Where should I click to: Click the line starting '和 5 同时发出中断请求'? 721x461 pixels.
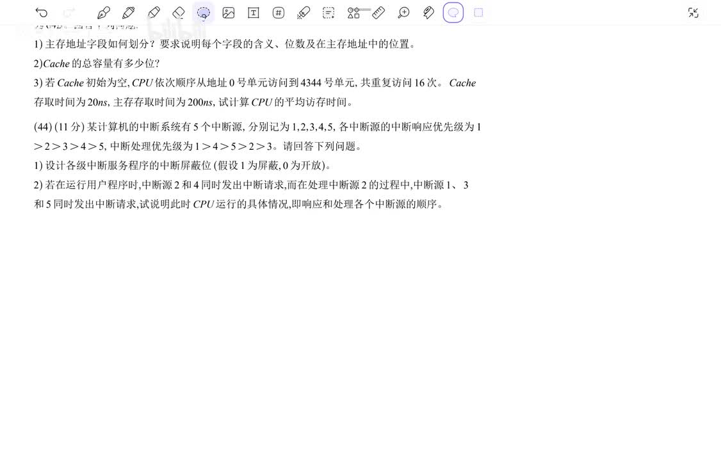(x=238, y=204)
